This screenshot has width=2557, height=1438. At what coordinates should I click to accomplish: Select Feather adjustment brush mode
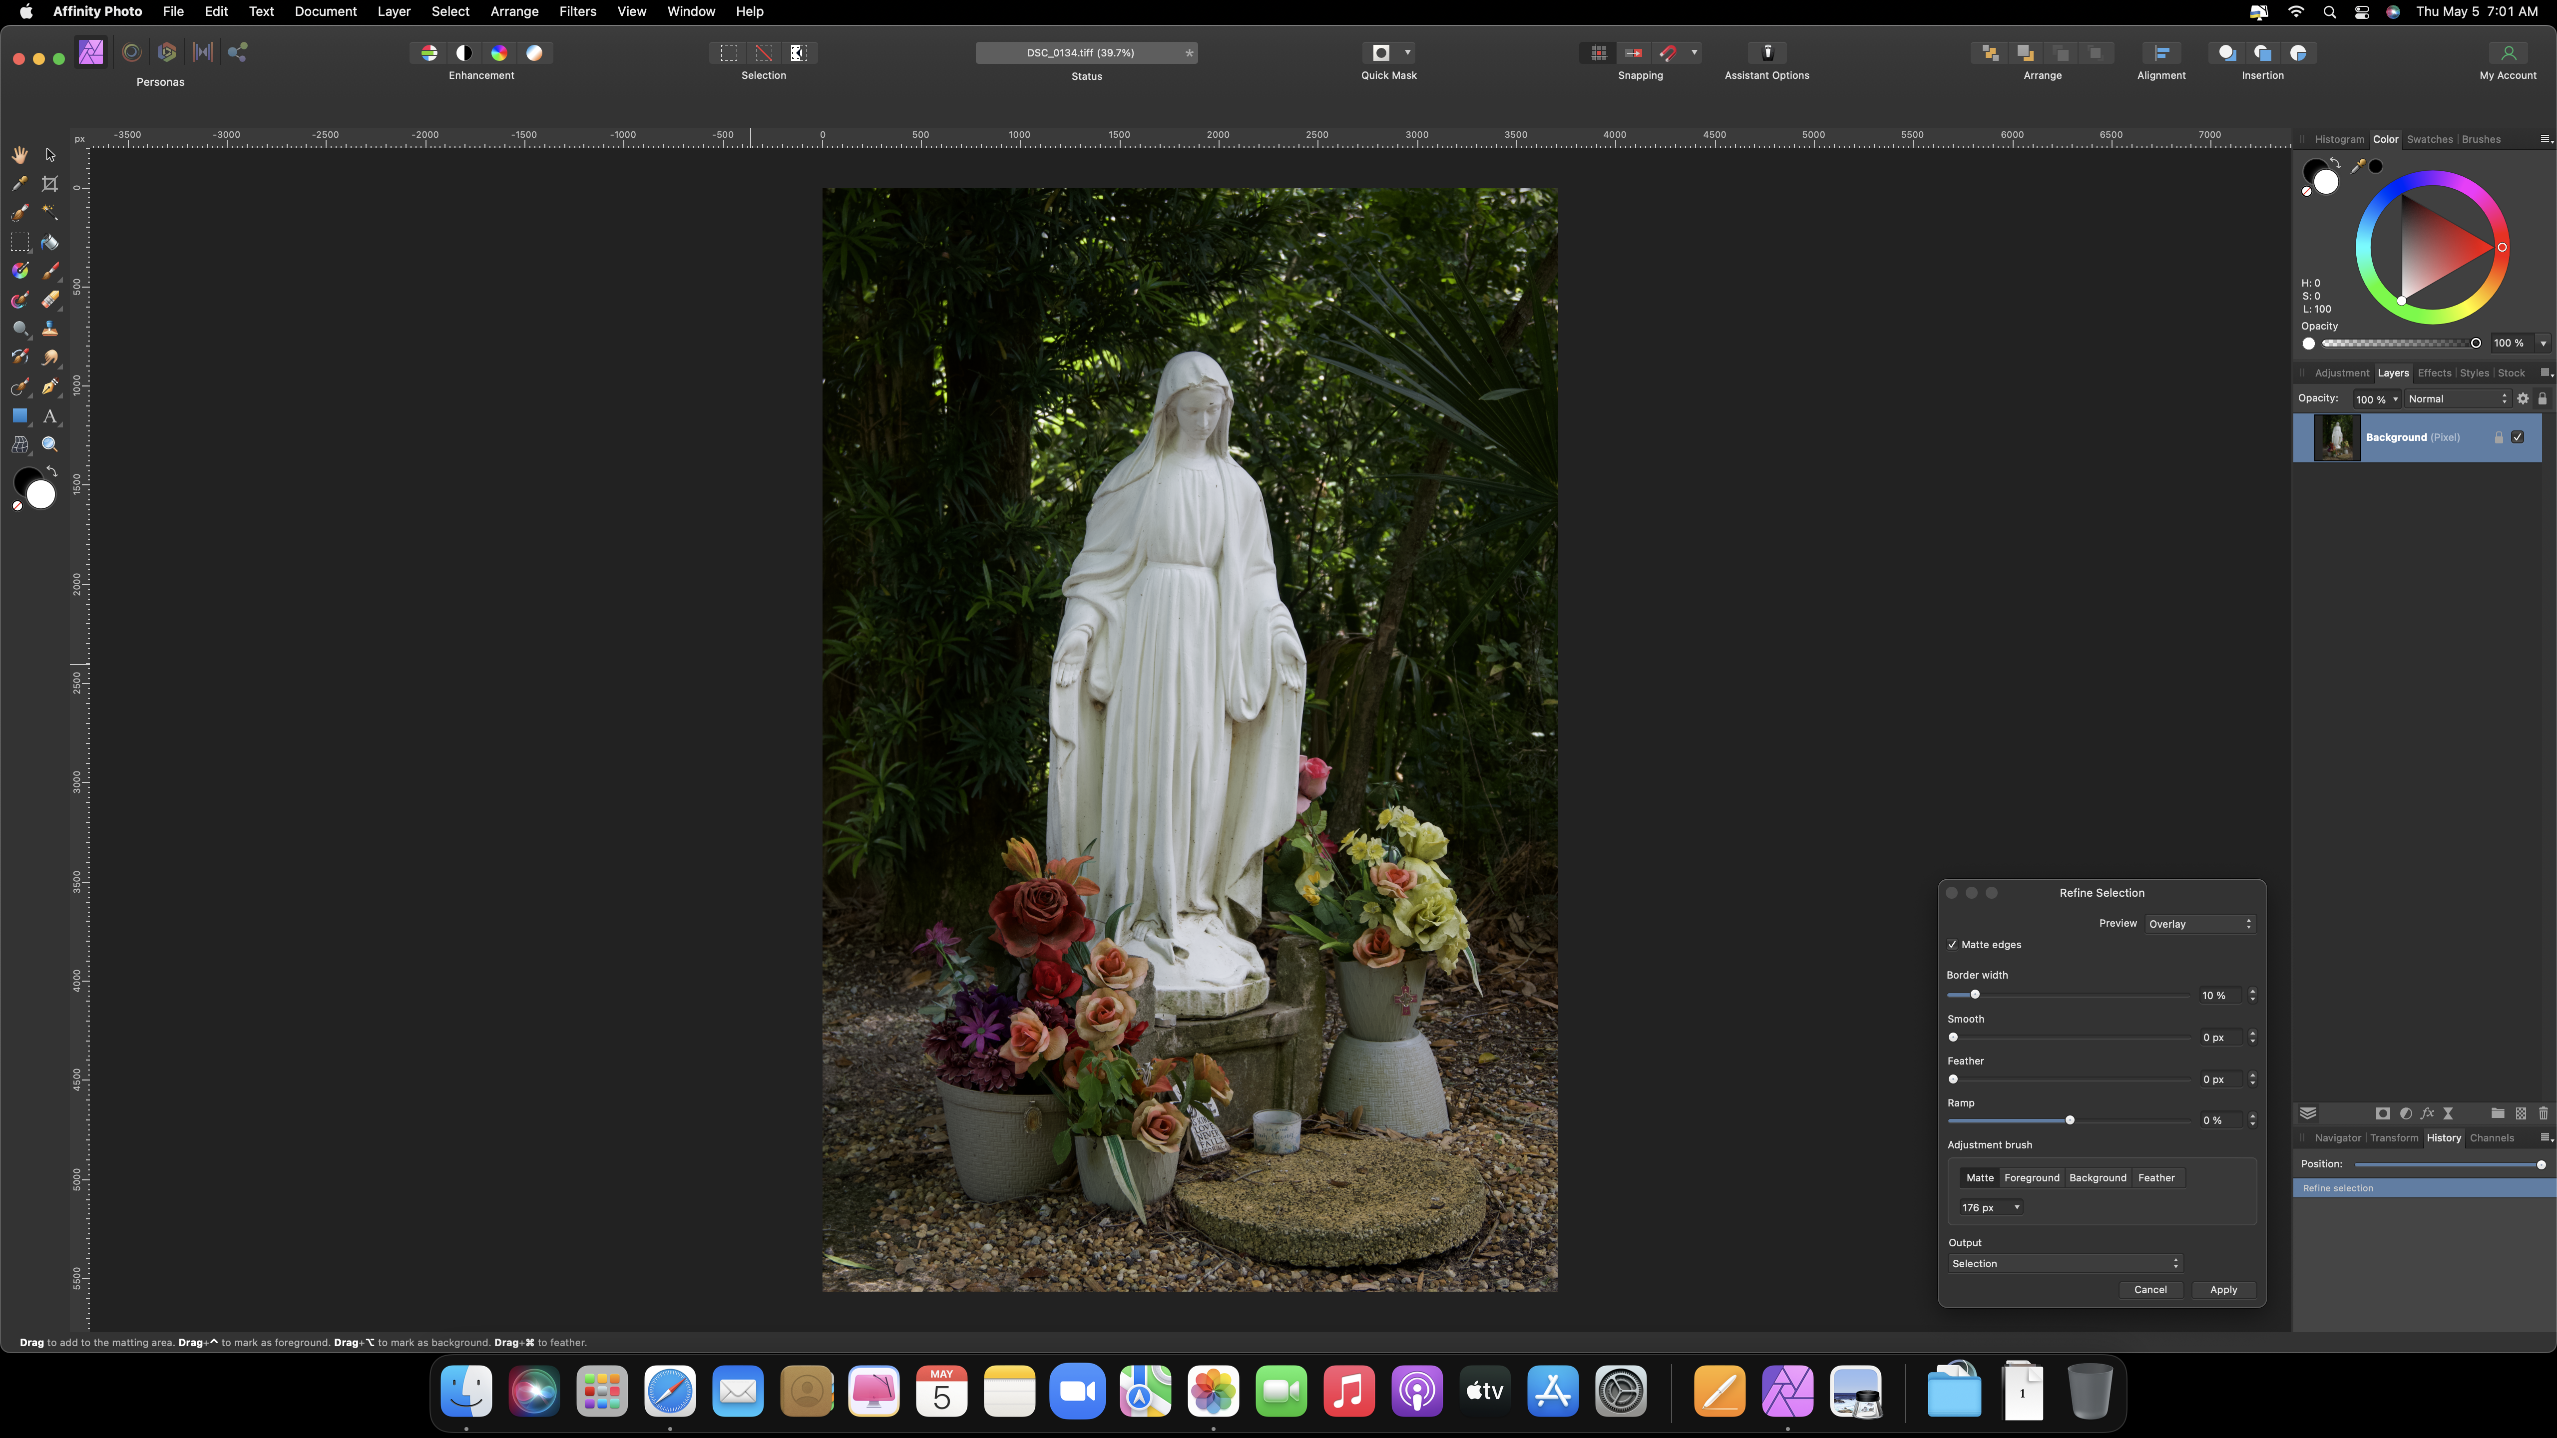2156,1178
